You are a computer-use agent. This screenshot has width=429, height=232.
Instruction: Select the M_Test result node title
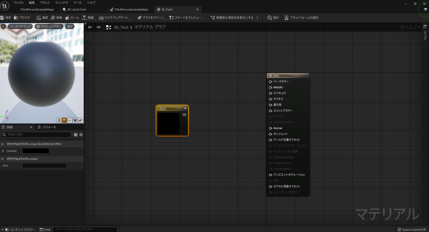tap(288, 76)
